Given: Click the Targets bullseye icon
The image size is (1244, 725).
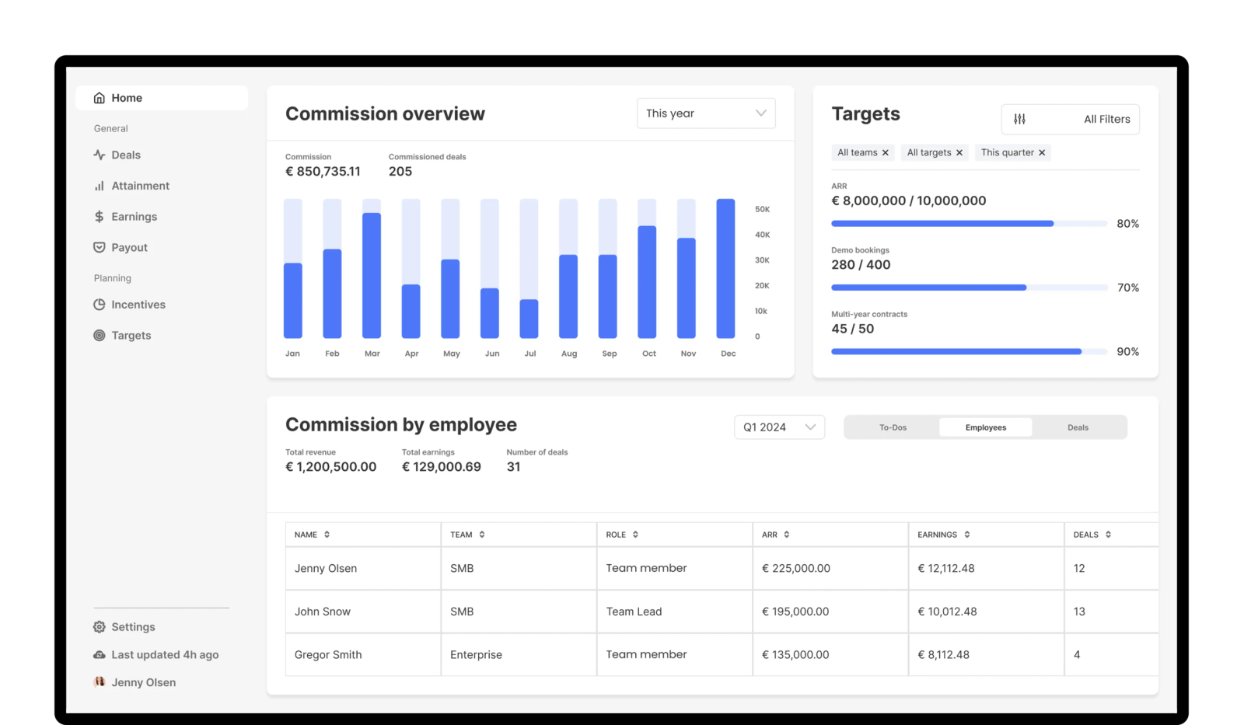Looking at the screenshot, I should click(100, 336).
